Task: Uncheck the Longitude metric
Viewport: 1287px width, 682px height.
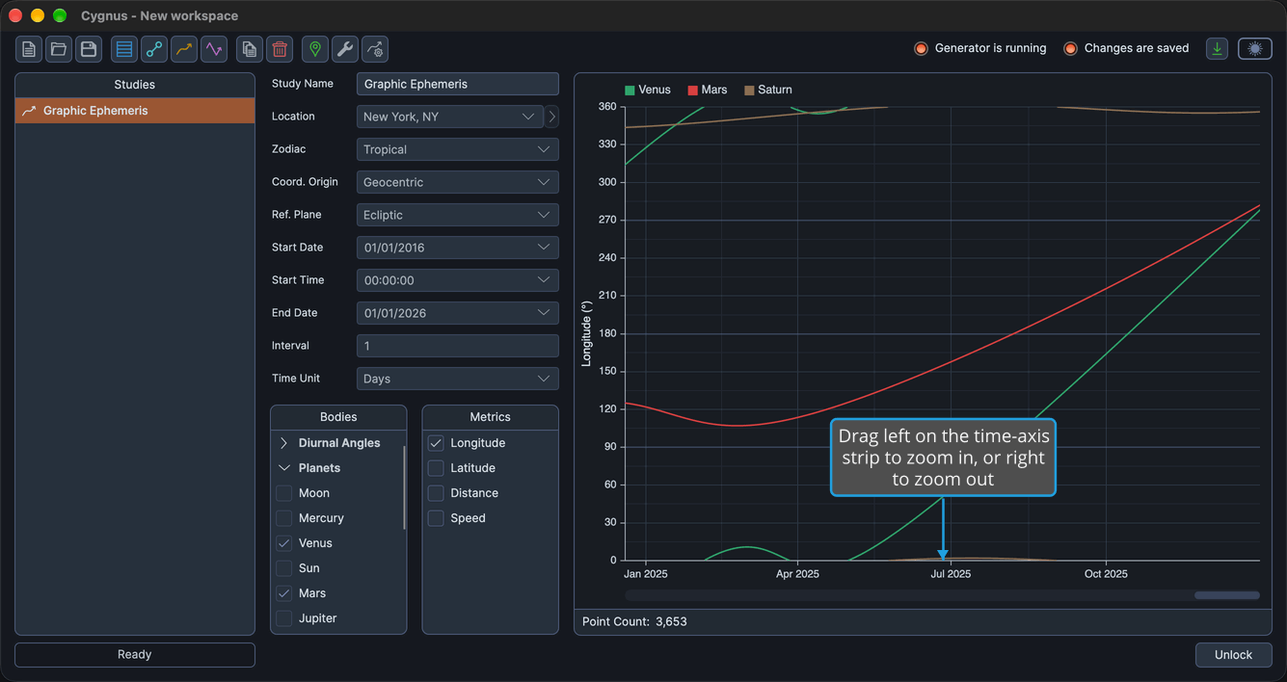Action: [436, 443]
